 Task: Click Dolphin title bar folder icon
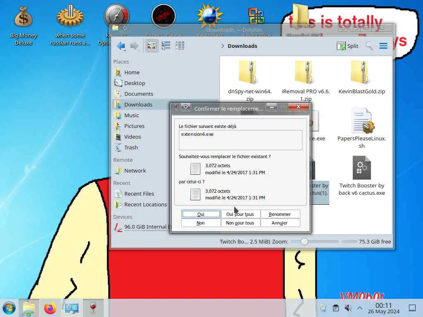(x=115, y=28)
